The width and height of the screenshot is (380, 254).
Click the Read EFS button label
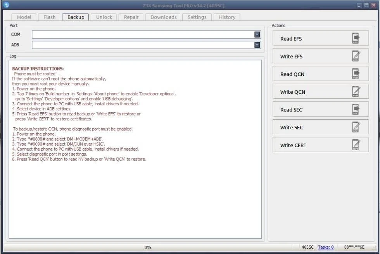pyautogui.click(x=291, y=39)
